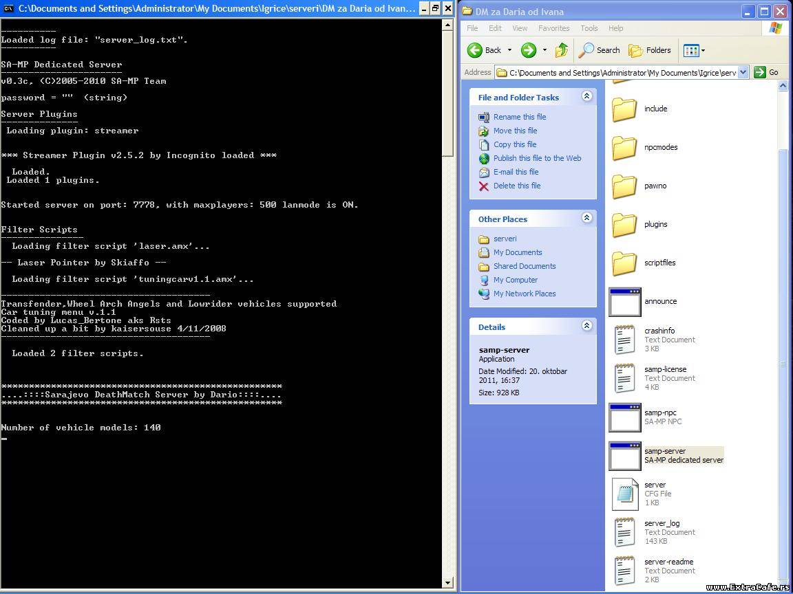Open the Favorites menu

tap(553, 28)
